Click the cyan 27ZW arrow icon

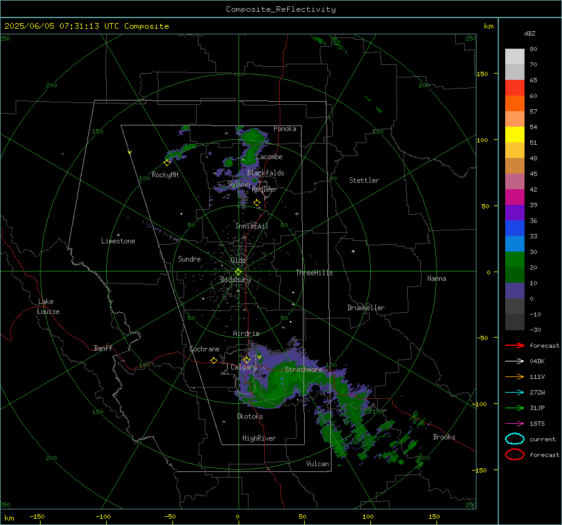[x=515, y=393]
